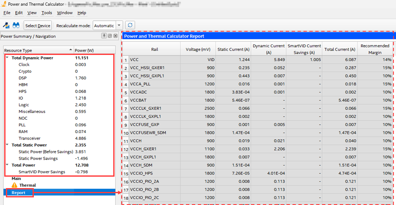Click the Static Current (A) column header
Viewport: 396px width, 205px height.
[x=233, y=49]
